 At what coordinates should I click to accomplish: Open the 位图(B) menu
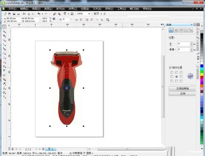[x=85, y=9]
